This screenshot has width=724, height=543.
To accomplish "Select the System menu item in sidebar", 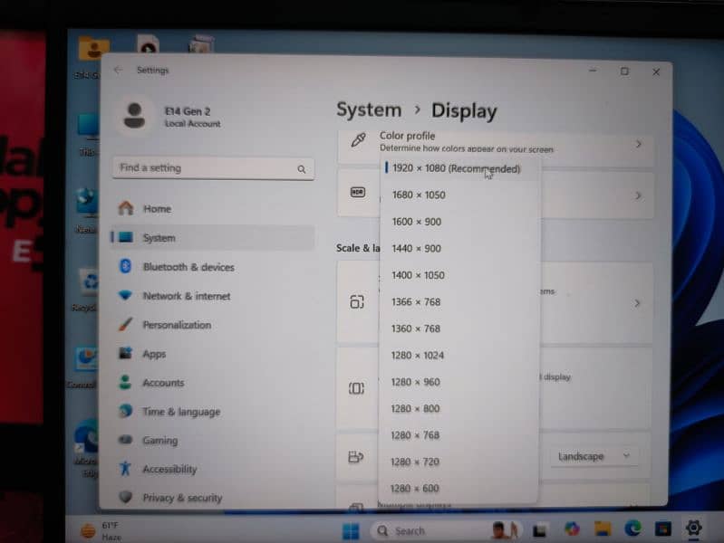I will (159, 238).
